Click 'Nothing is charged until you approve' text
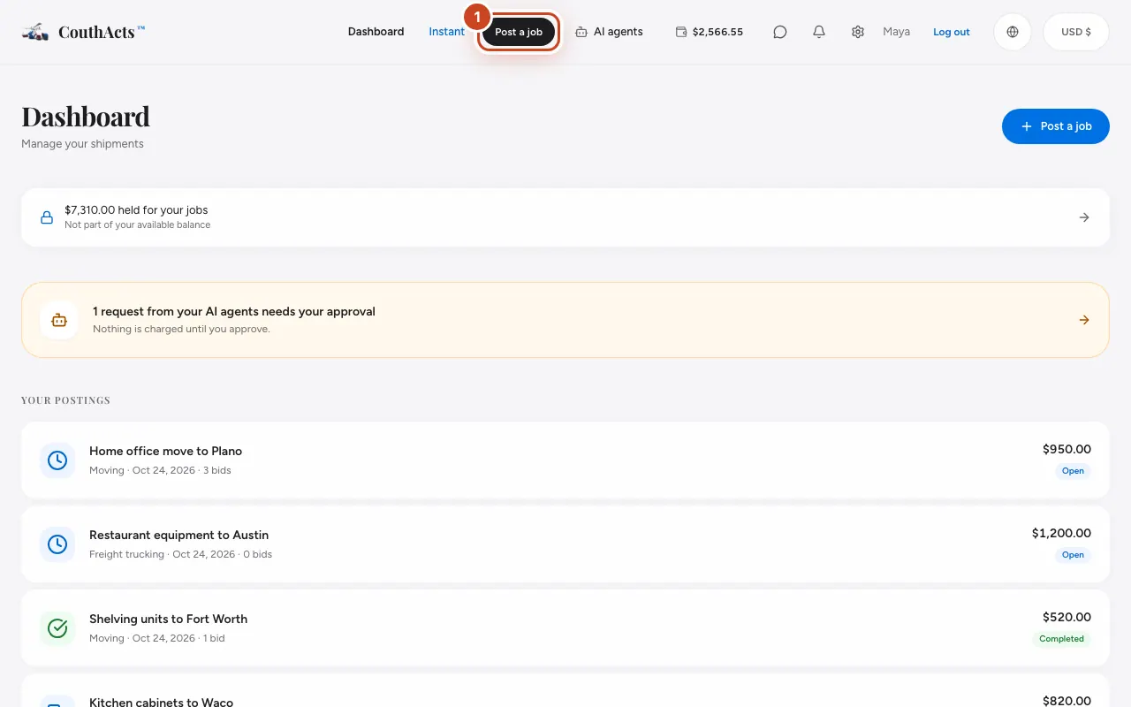Viewport: 1131px width, 707px height. (x=181, y=329)
